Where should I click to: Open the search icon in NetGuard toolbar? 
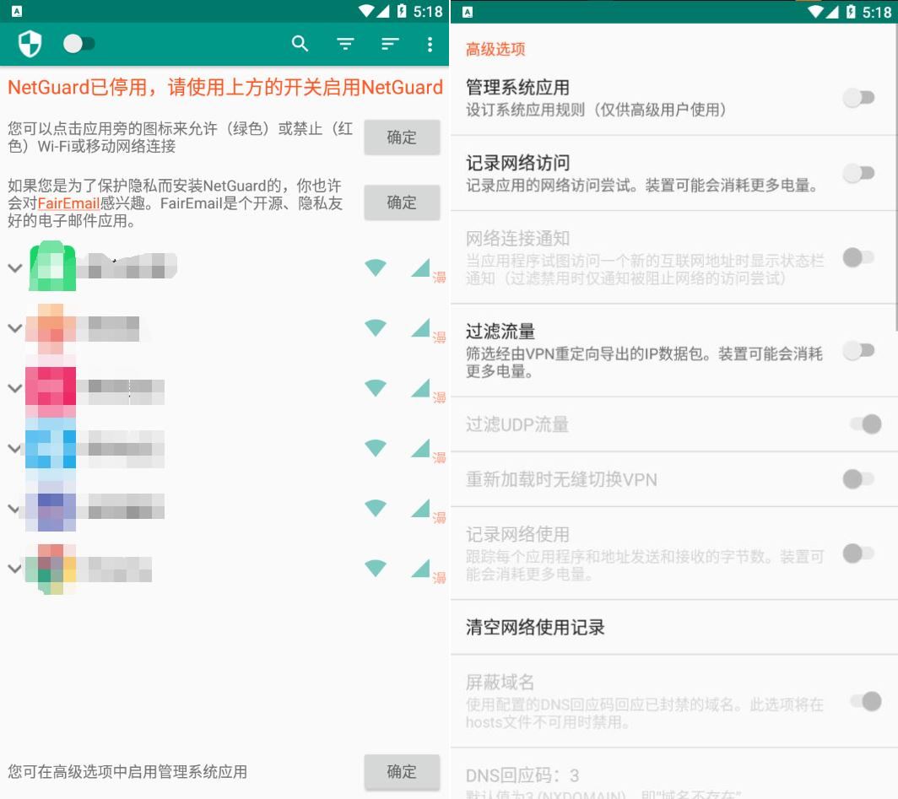(300, 44)
